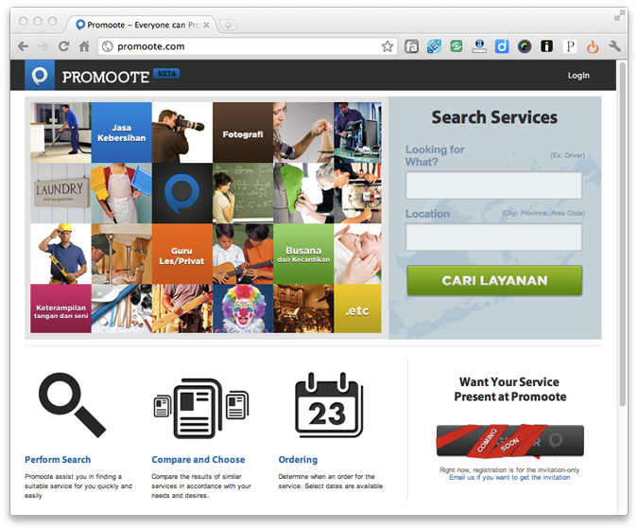Click the magnifying glass Perform Search icon
This screenshot has width=638, height=530.
[73, 405]
